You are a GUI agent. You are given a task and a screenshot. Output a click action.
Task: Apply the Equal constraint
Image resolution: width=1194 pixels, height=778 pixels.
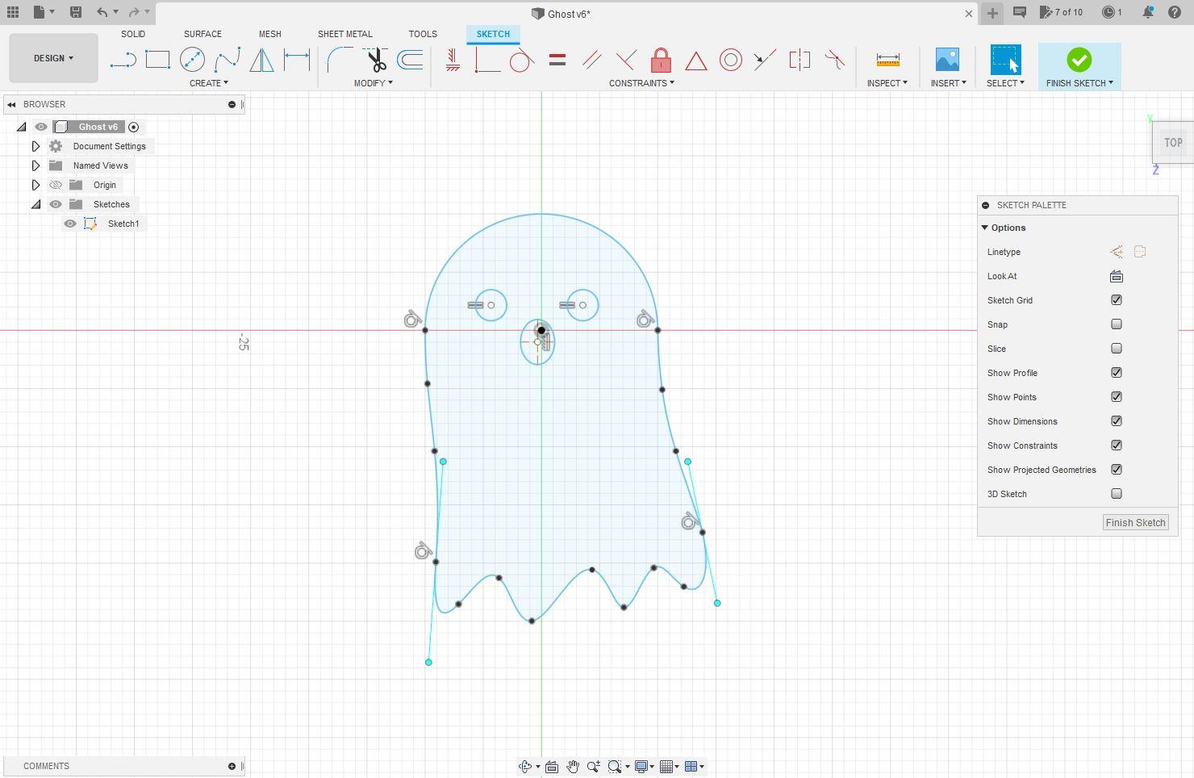[557, 60]
